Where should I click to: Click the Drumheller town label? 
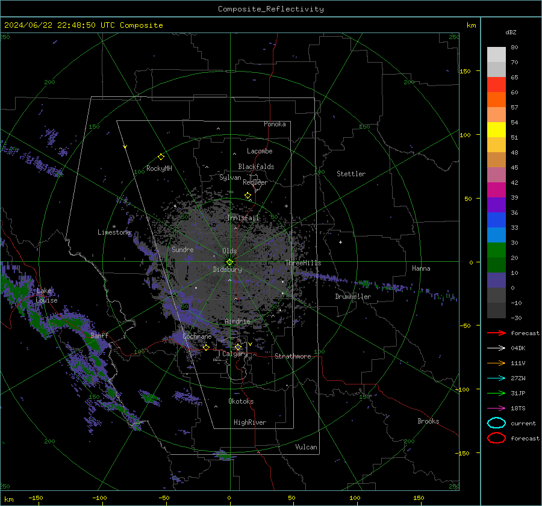coord(353,297)
